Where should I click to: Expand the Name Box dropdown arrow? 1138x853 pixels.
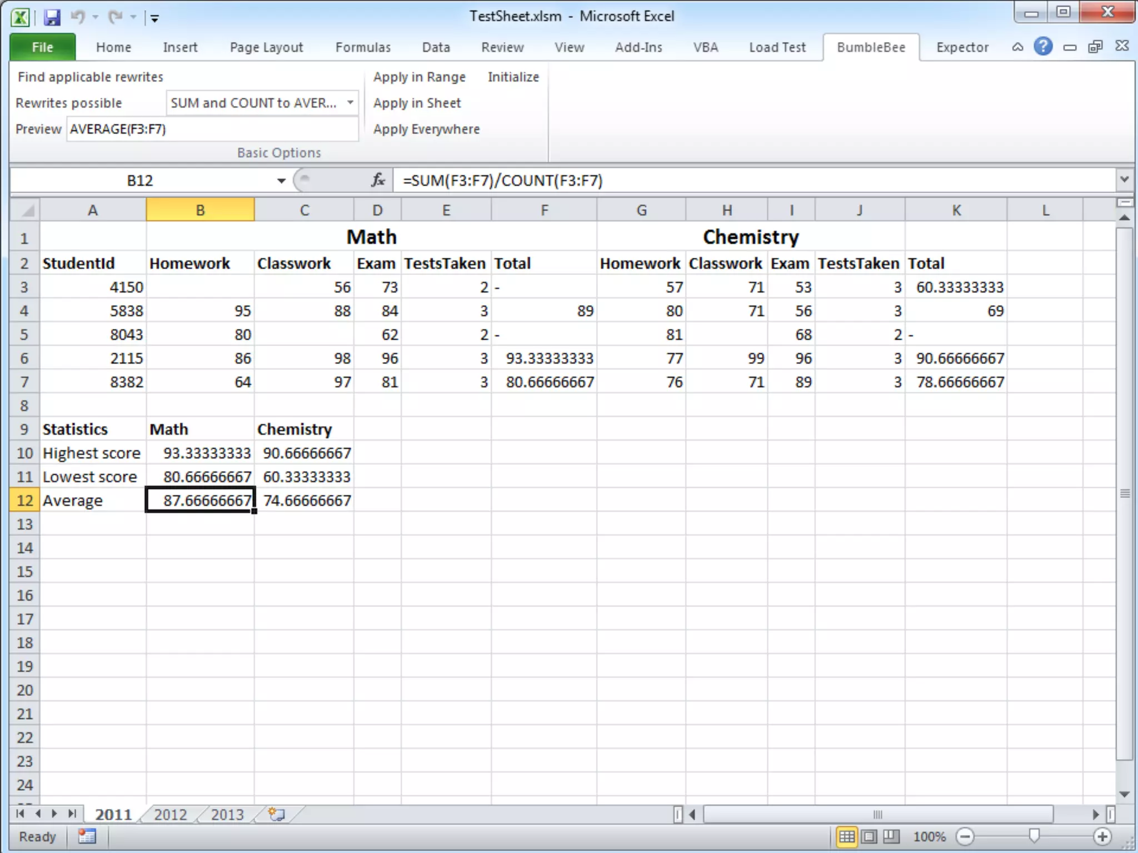pos(281,180)
